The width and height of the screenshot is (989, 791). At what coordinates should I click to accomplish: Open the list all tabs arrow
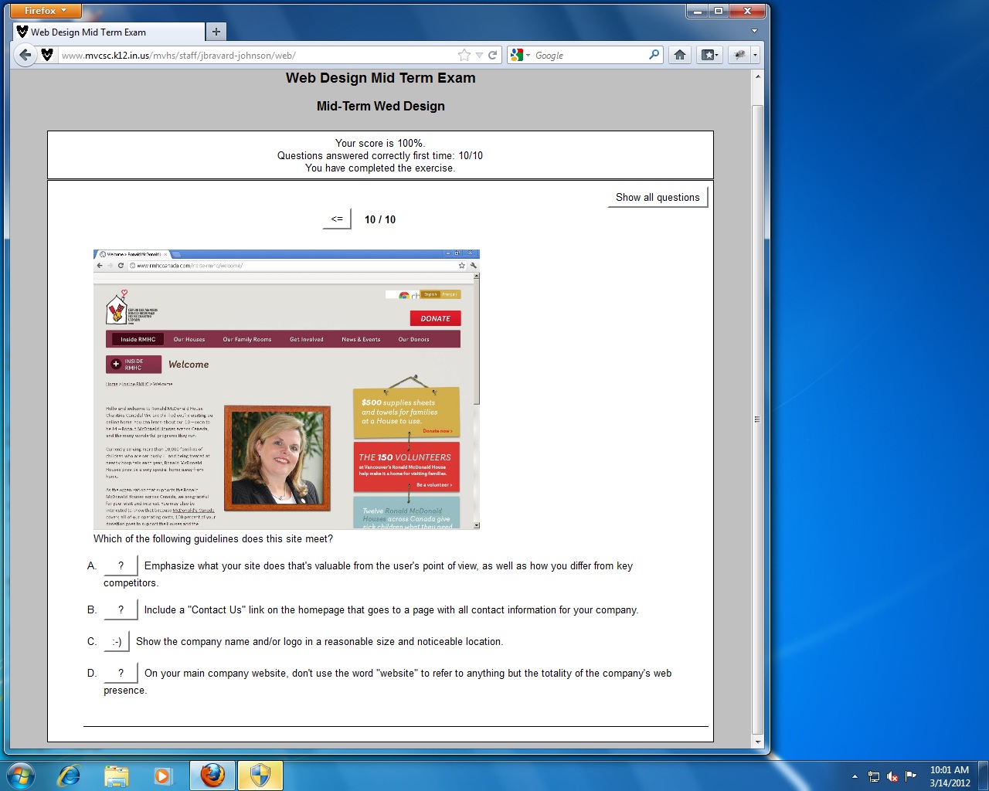pyautogui.click(x=754, y=32)
